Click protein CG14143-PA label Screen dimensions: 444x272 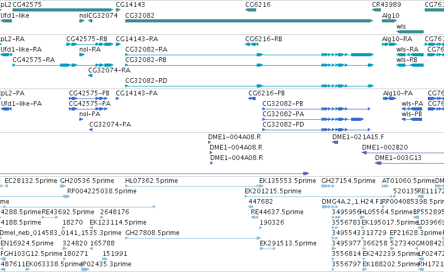137,93
